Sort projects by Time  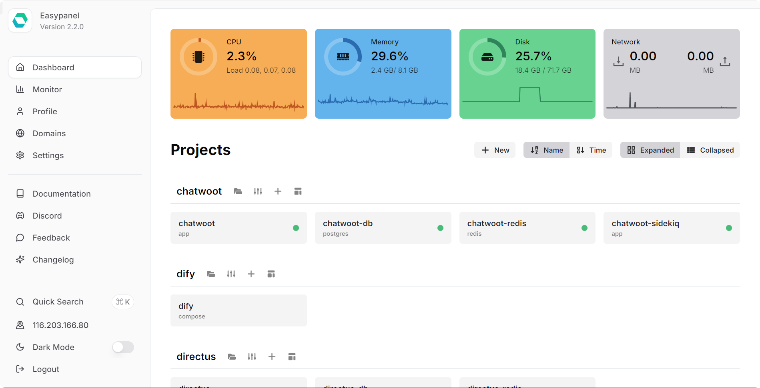tap(591, 150)
